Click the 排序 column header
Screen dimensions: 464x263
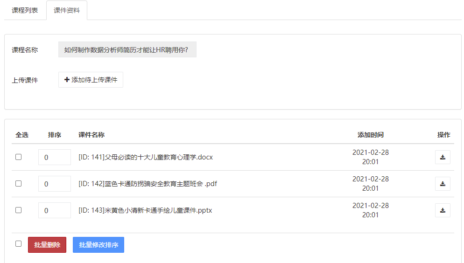point(55,135)
